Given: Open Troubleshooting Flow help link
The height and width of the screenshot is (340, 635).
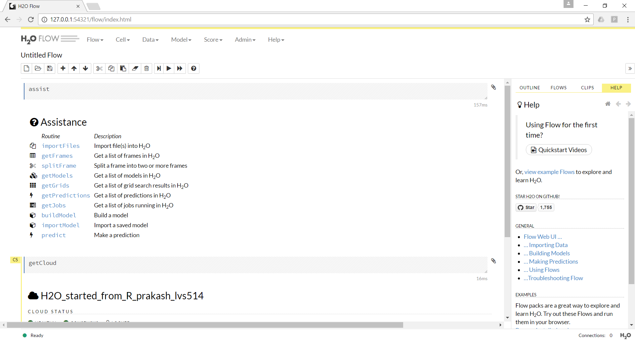Looking at the screenshot, I should pyautogui.click(x=553, y=278).
